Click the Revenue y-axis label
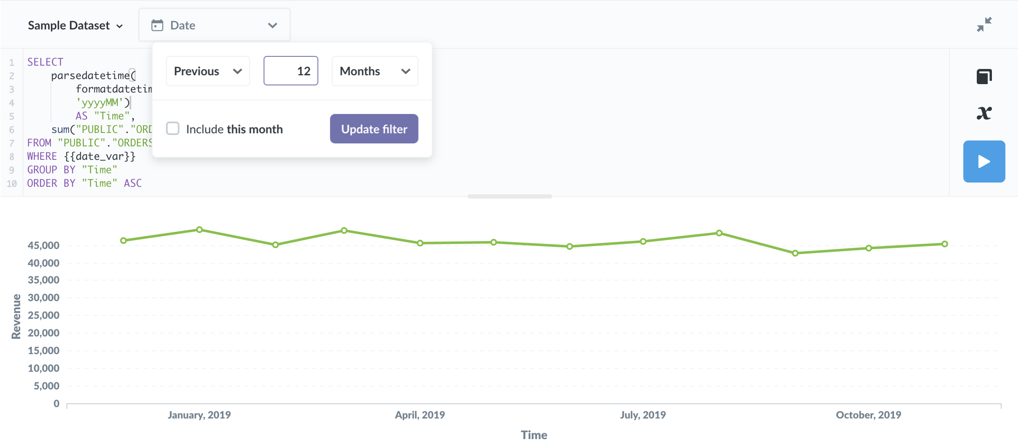Image resolution: width=1018 pixels, height=445 pixels. [16, 316]
